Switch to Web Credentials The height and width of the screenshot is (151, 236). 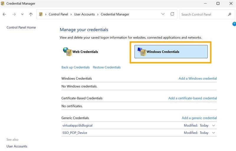click(85, 52)
